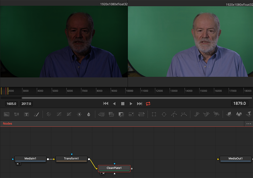This screenshot has width=253, height=178.
Task: Click the Transform1 blue mask input arrow
Action: [72, 155]
